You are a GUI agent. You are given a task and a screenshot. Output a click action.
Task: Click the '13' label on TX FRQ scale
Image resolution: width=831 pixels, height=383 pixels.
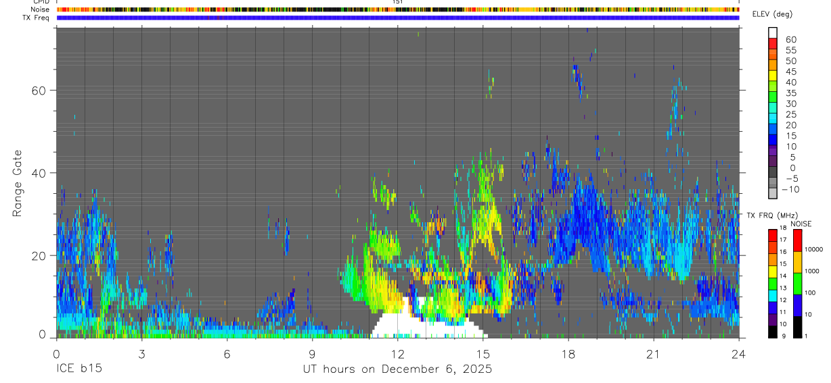(784, 288)
